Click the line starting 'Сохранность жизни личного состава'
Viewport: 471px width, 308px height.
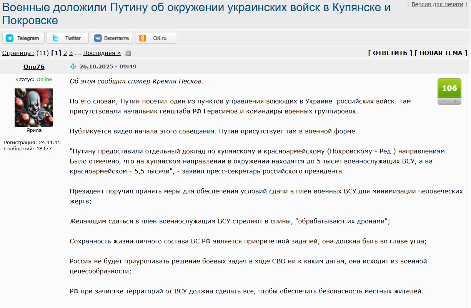click(x=248, y=241)
